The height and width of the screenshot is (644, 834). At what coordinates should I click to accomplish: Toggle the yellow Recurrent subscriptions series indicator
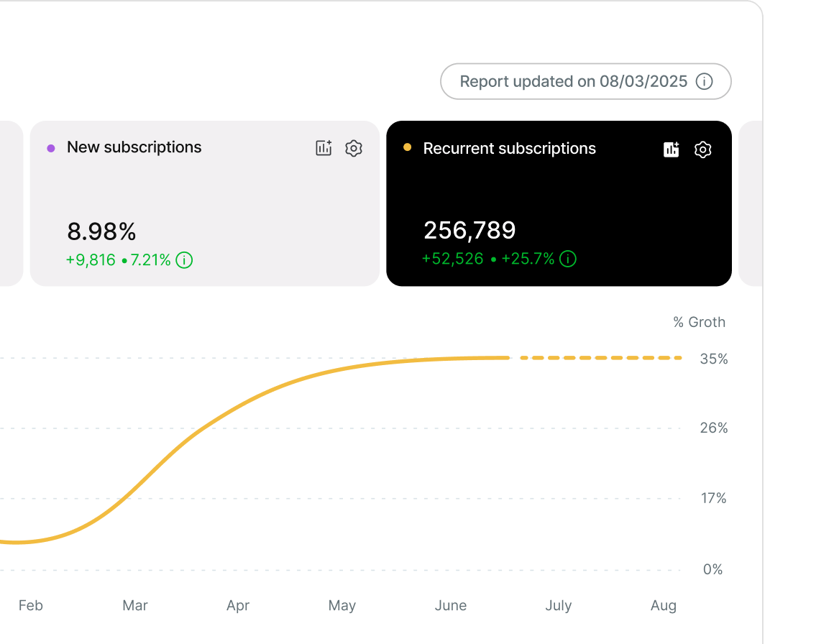click(x=407, y=147)
